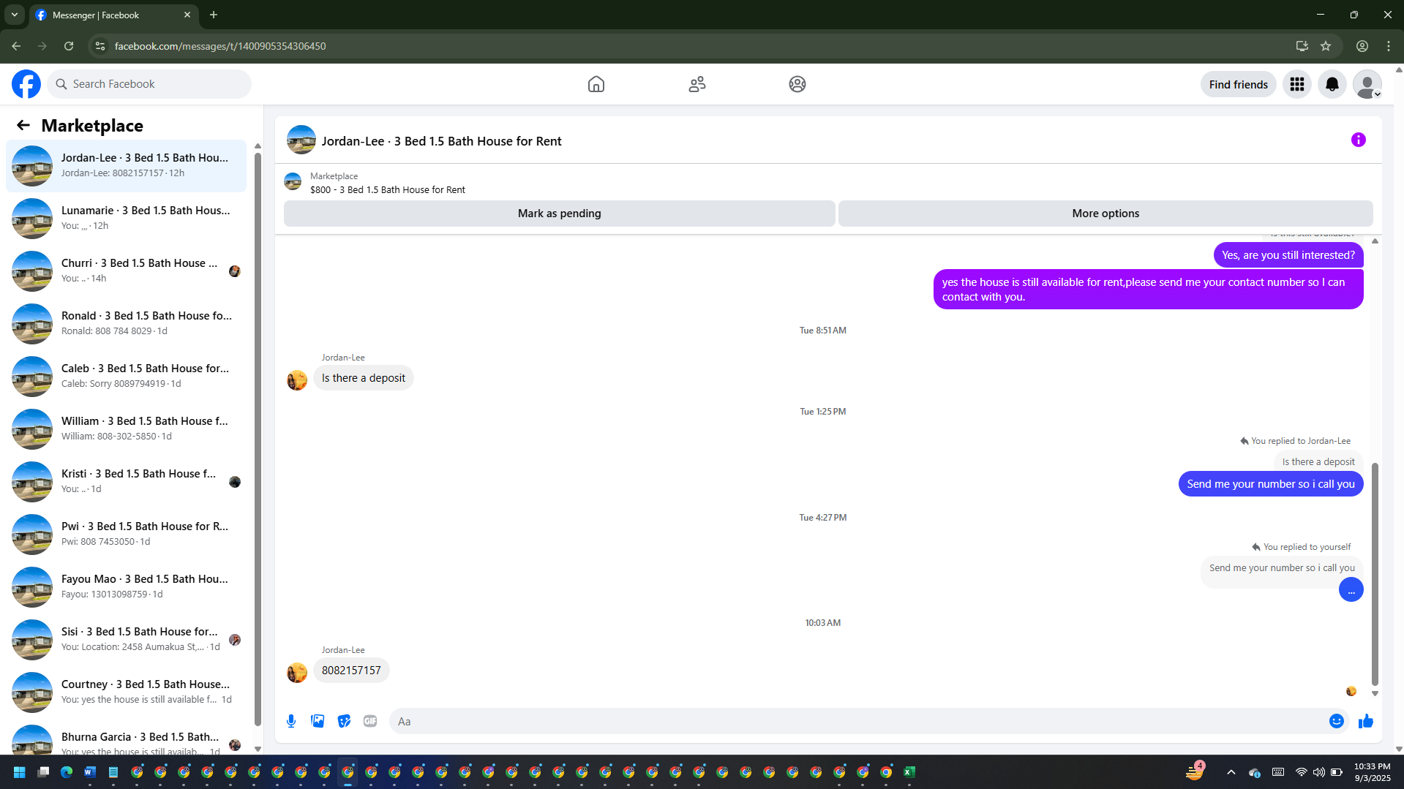Open the Churri conversation
Screen dimensions: 1404x789
click(x=127, y=271)
